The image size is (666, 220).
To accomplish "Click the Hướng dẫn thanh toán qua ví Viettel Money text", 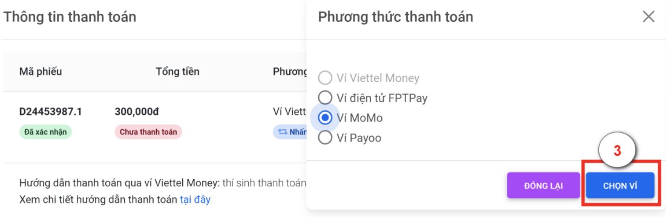I will coord(119,183).
